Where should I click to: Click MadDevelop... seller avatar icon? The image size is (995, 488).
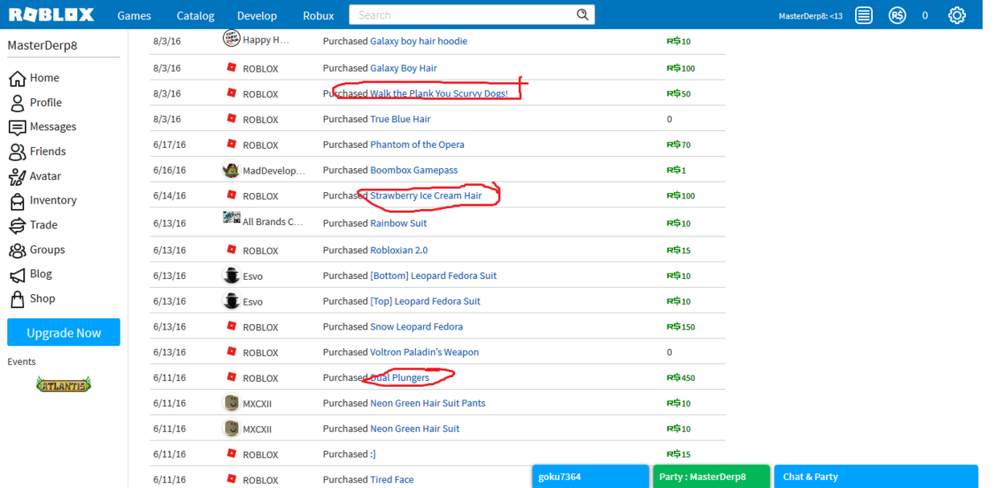[x=231, y=170]
